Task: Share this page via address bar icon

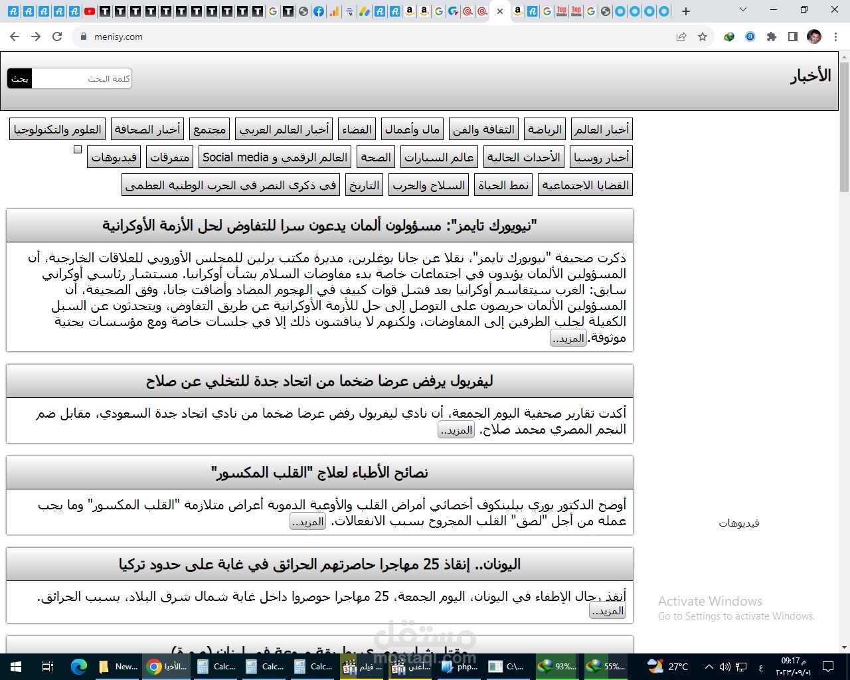Action: click(x=681, y=37)
